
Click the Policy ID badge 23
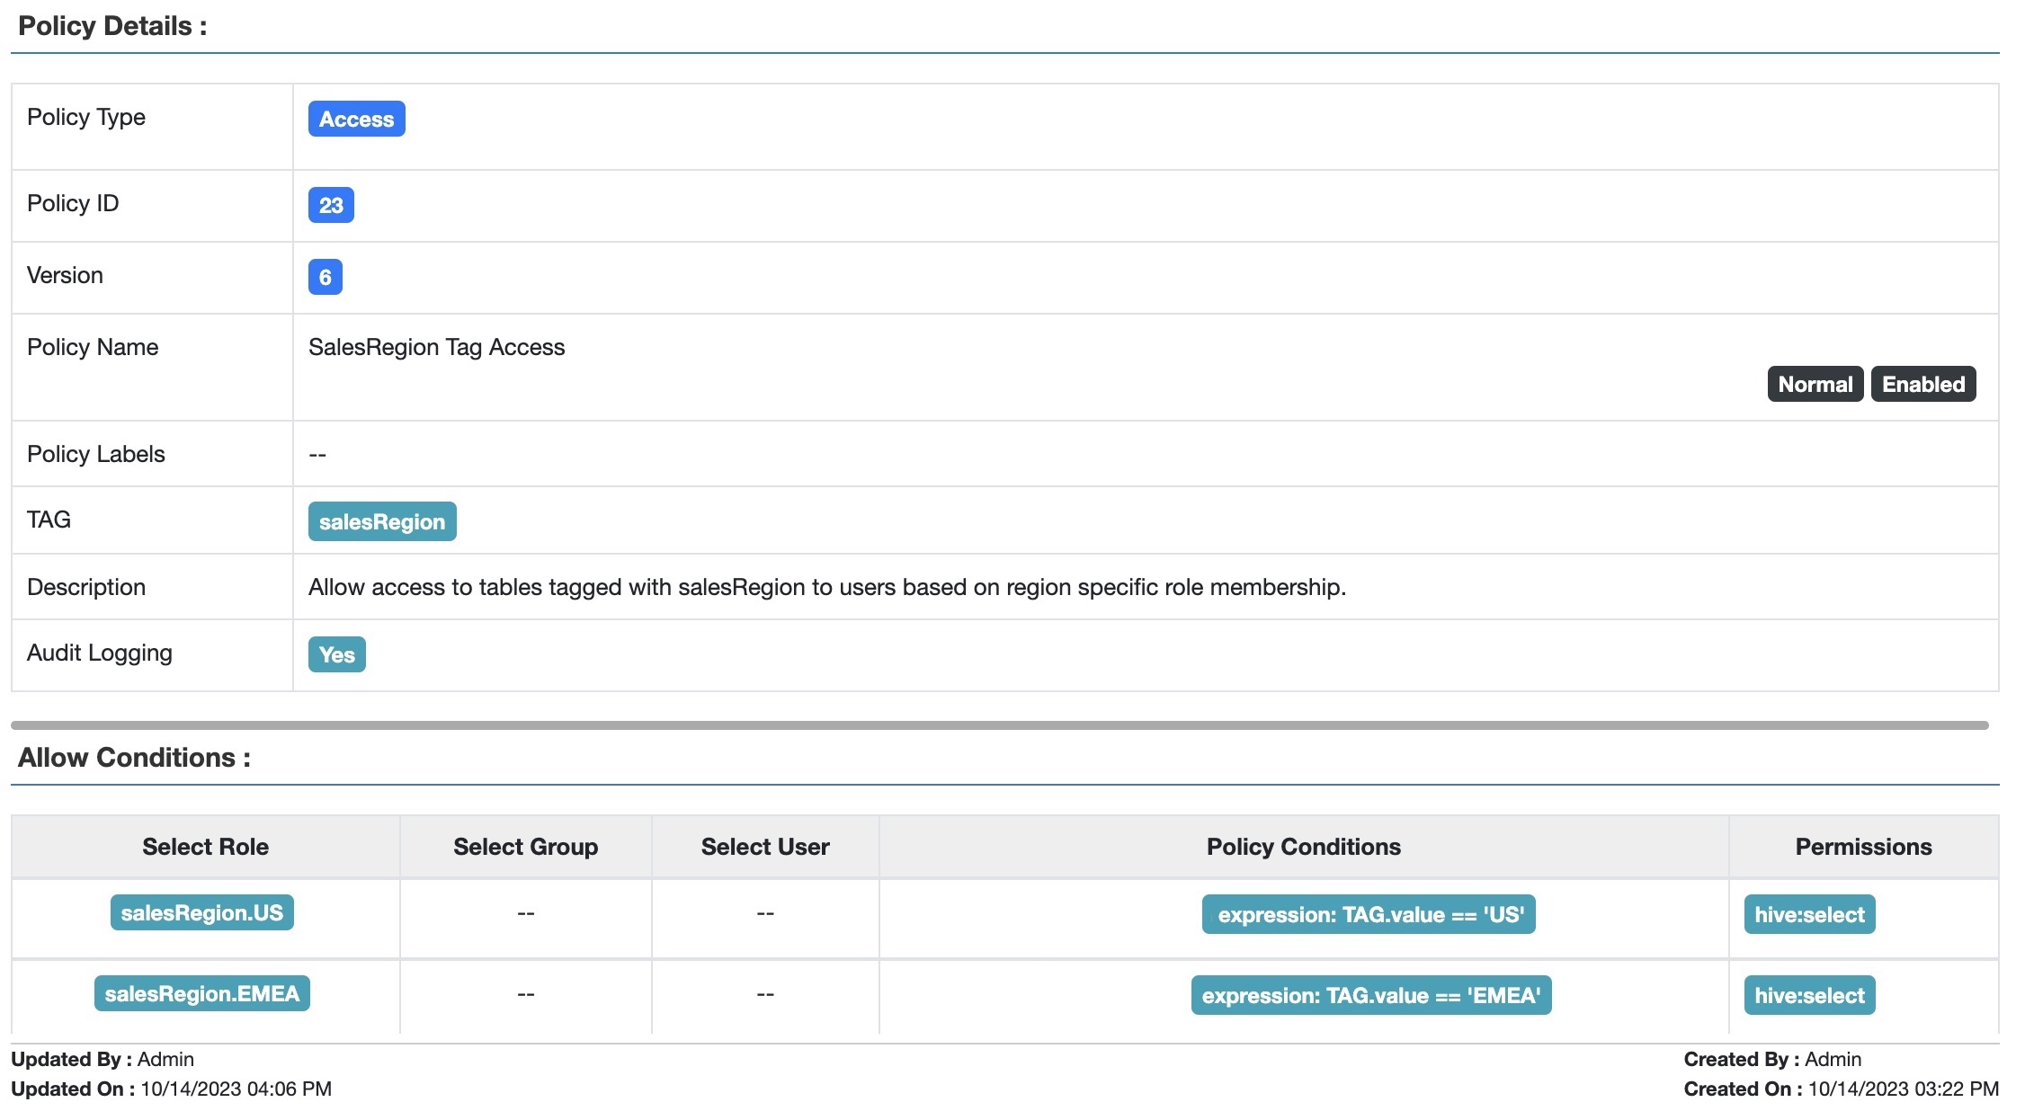[x=331, y=205]
